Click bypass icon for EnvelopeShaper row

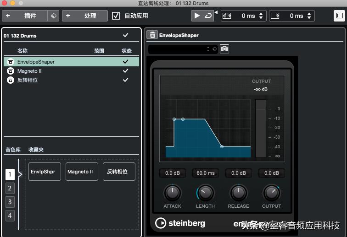pyautogui.click(x=11, y=62)
